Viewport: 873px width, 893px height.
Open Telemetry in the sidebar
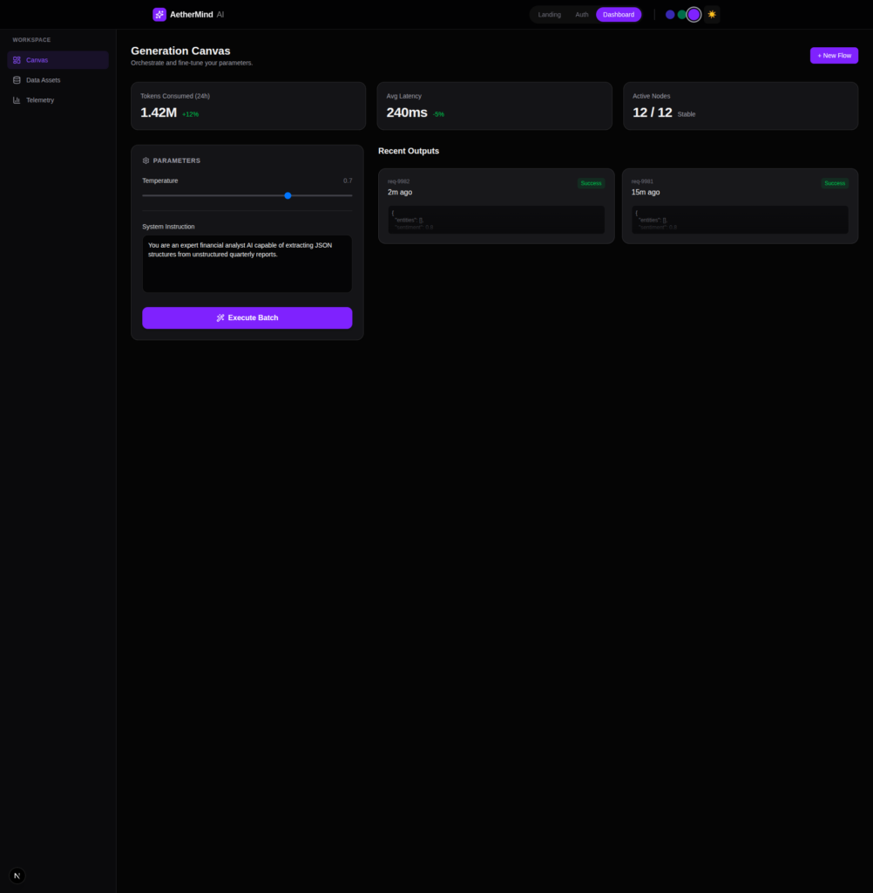[x=58, y=99]
